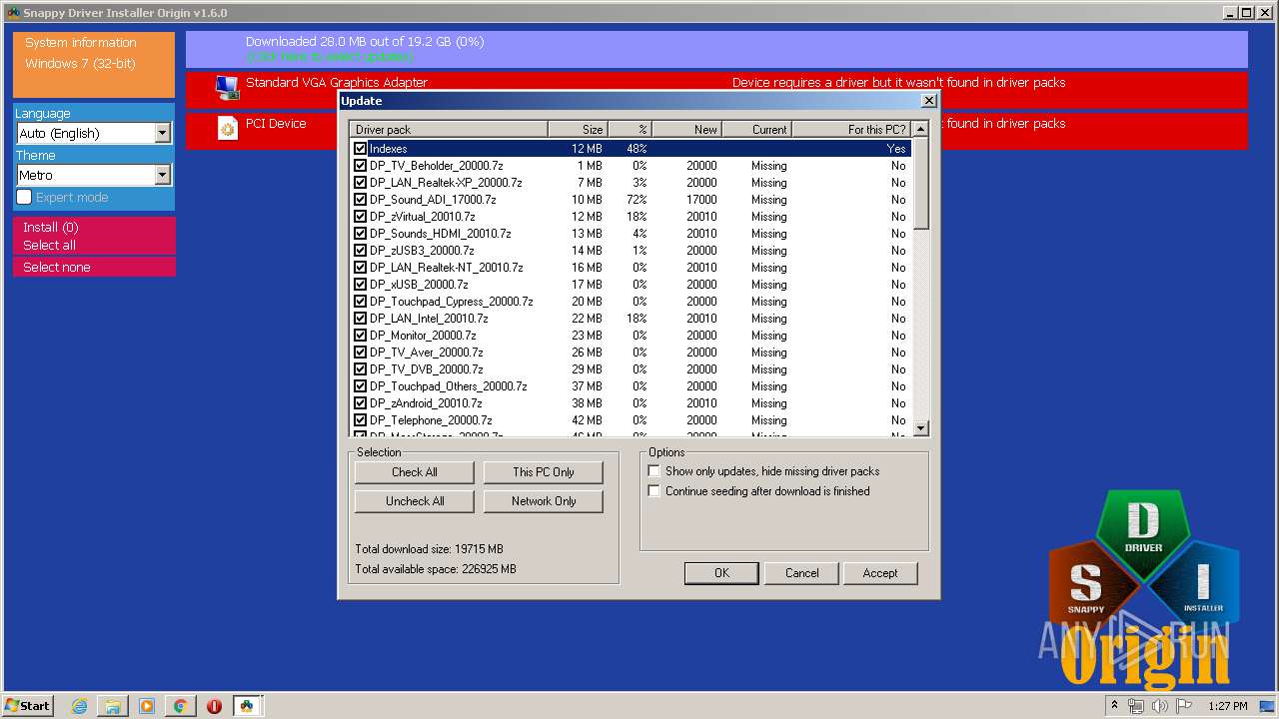
Task: Select DP_Telephone_20000.7z row
Action: [632, 420]
